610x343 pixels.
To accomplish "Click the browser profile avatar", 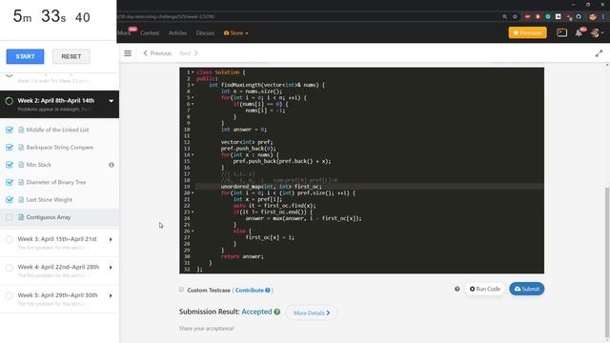I will (x=593, y=17).
